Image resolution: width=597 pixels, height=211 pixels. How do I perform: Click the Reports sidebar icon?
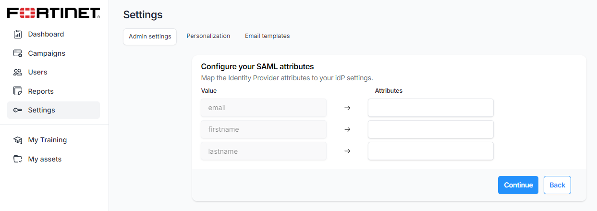click(18, 91)
